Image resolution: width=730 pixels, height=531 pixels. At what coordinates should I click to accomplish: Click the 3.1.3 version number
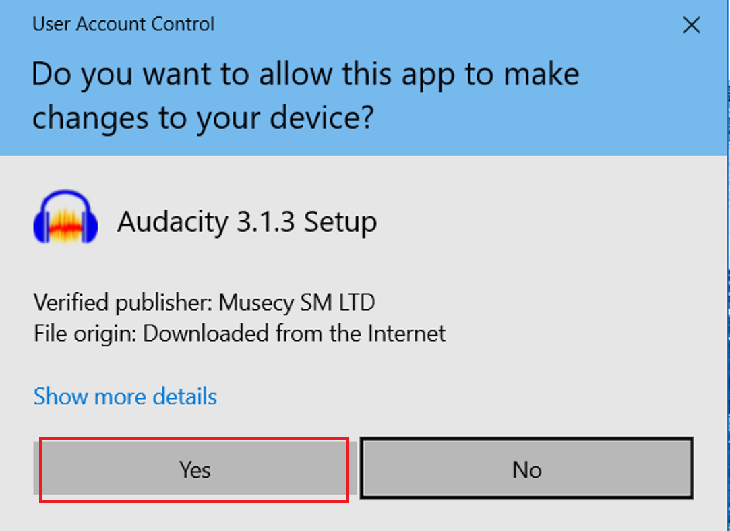click(266, 222)
